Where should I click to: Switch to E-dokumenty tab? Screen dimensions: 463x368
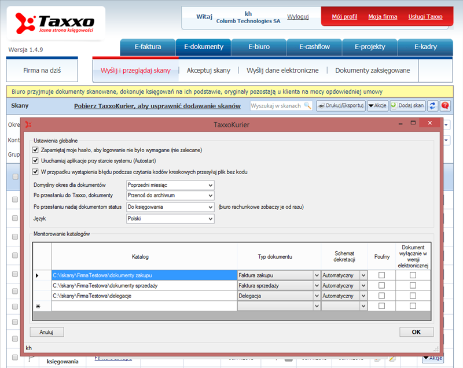click(204, 47)
